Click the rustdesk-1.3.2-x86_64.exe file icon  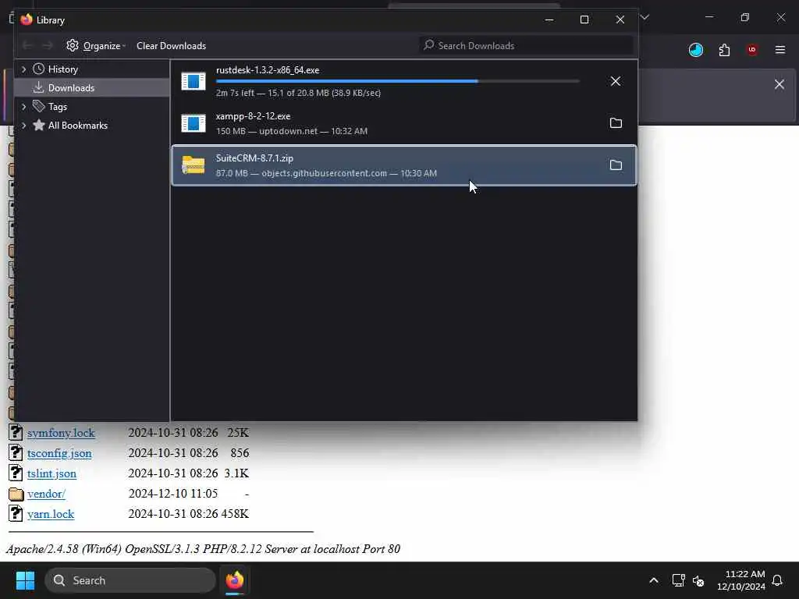(194, 81)
